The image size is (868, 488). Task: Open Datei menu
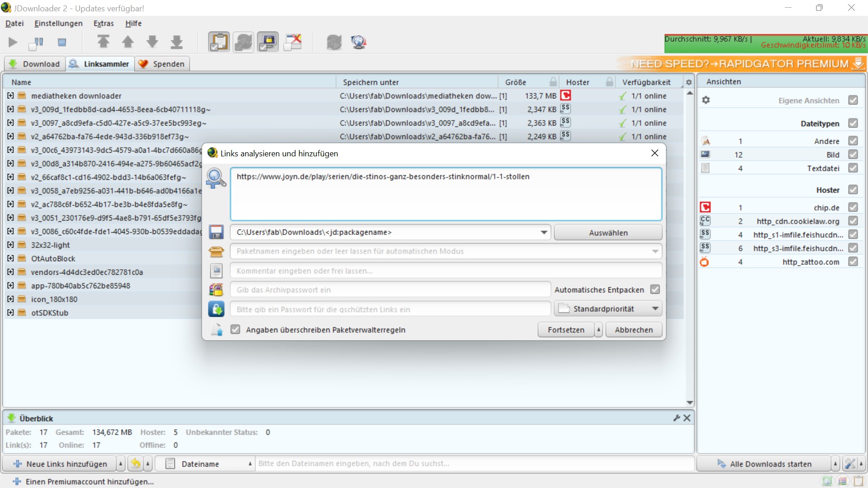[x=14, y=23]
